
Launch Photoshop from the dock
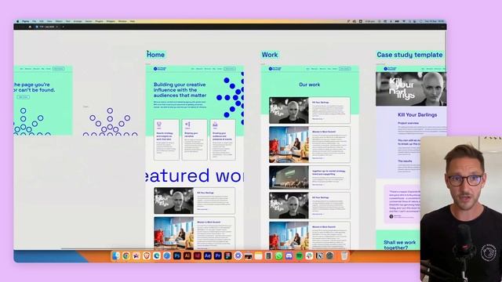177,256
